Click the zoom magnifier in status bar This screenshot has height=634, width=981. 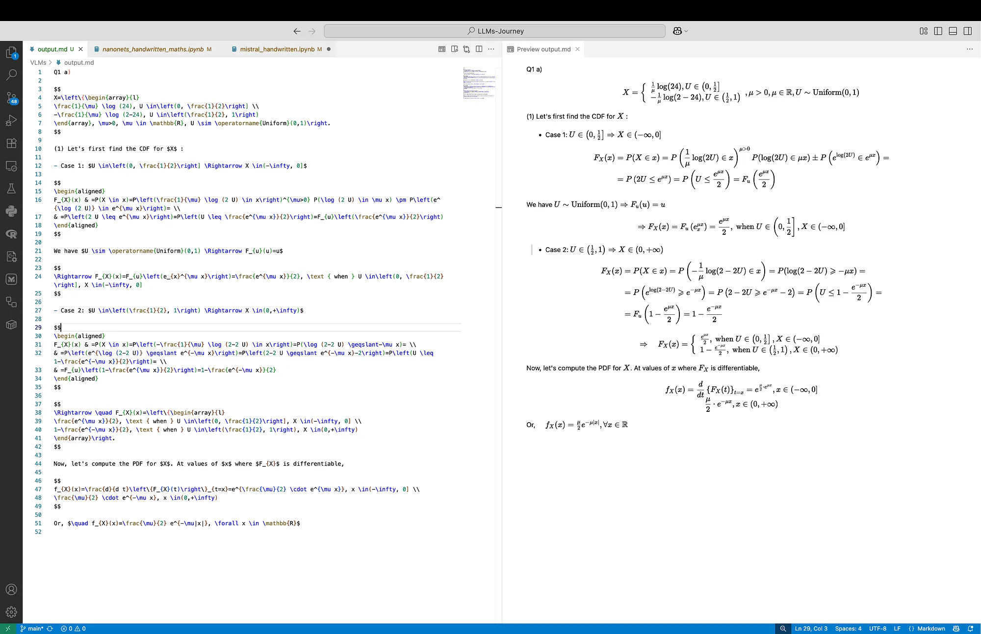point(783,629)
